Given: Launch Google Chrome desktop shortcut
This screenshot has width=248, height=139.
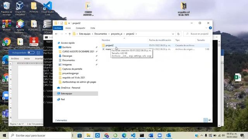Looking at the screenshot, I should [x=7, y=44].
